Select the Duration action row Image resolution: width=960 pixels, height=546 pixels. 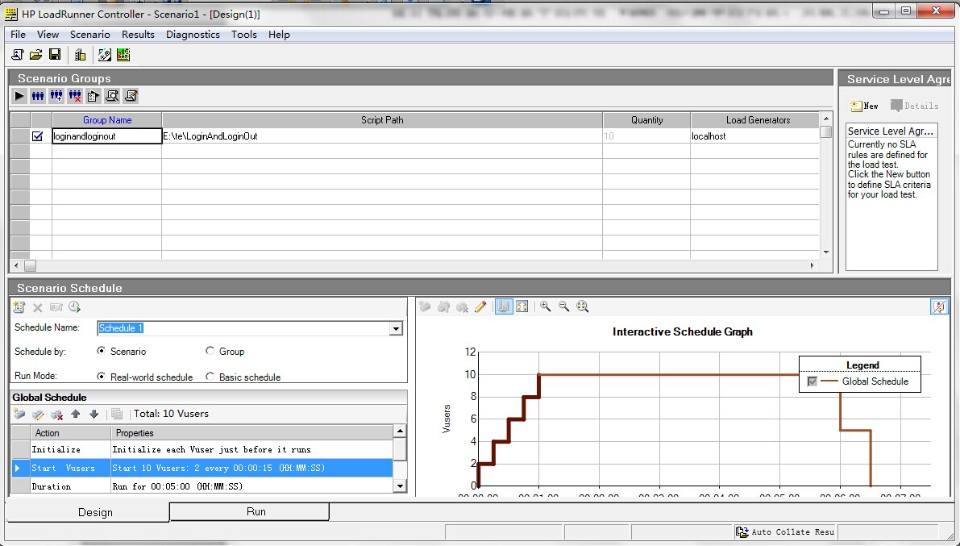(x=52, y=486)
